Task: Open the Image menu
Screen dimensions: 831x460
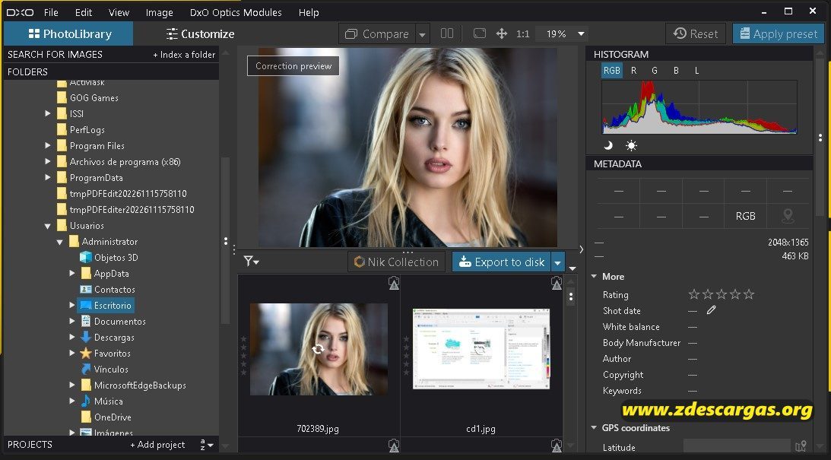Action: click(x=159, y=12)
